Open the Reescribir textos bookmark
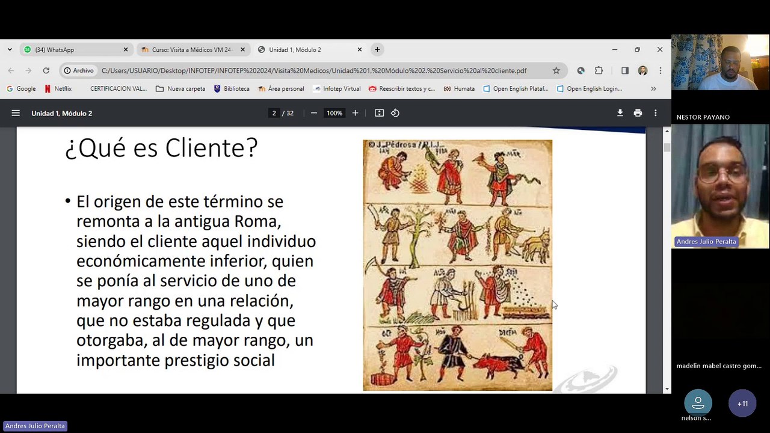Image resolution: width=770 pixels, height=433 pixels. point(402,88)
